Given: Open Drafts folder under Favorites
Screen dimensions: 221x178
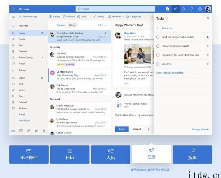Looking at the screenshot, I should tap(28, 39).
